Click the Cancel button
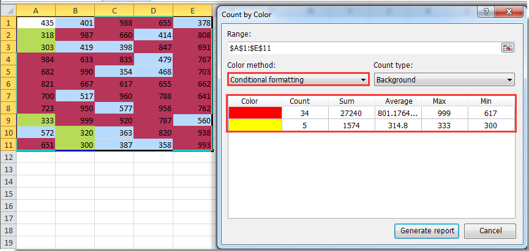Screen dimensions: 529x251 pos(490,231)
